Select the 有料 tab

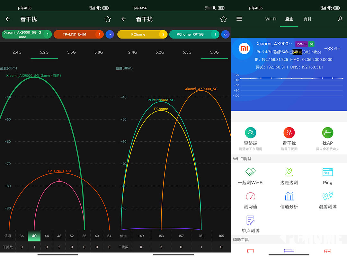tap(307, 19)
